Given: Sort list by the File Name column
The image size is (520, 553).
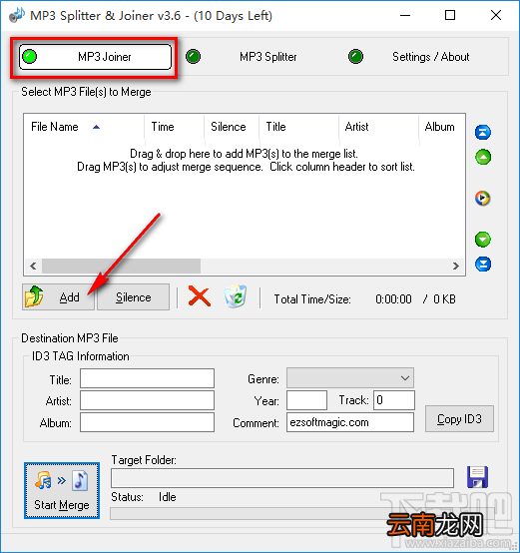Looking at the screenshot, I should (84, 127).
